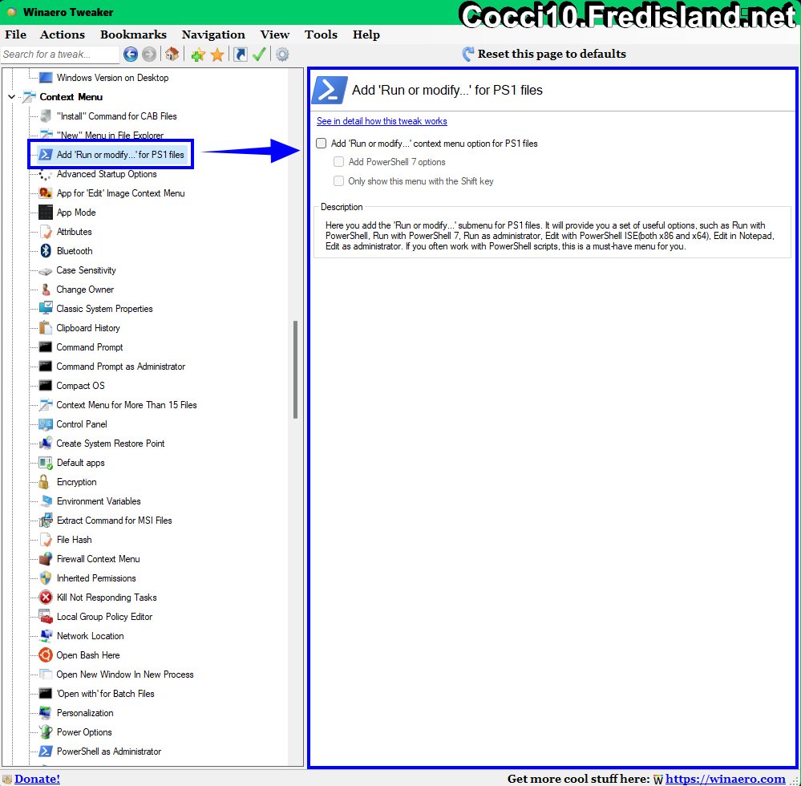Screen dimensions: 801x786
Task: Open 'See in detail how this tweak works' link
Action: pos(382,121)
